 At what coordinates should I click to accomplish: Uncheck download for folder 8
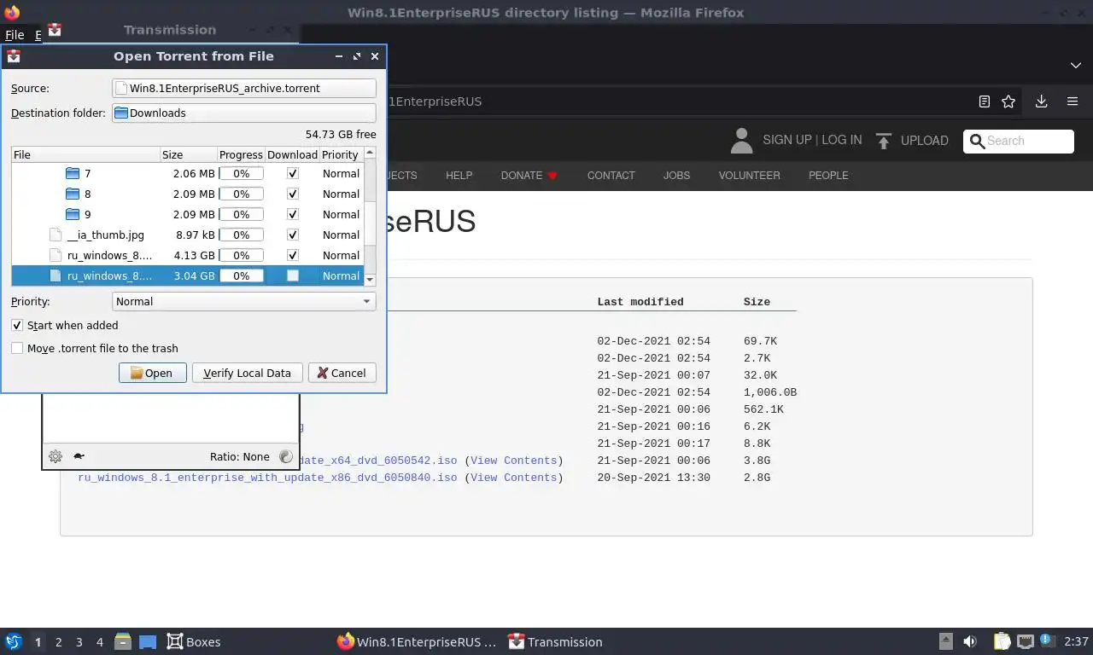click(x=293, y=194)
